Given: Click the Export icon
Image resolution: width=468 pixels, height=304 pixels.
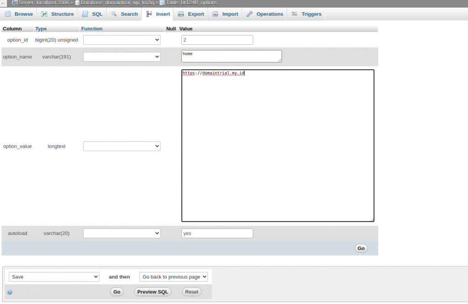Looking at the screenshot, I should pos(181,14).
